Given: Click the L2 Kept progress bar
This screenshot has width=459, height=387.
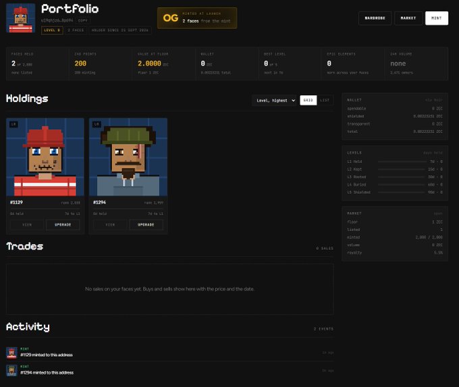Looking at the screenshot, I should [x=402, y=170].
